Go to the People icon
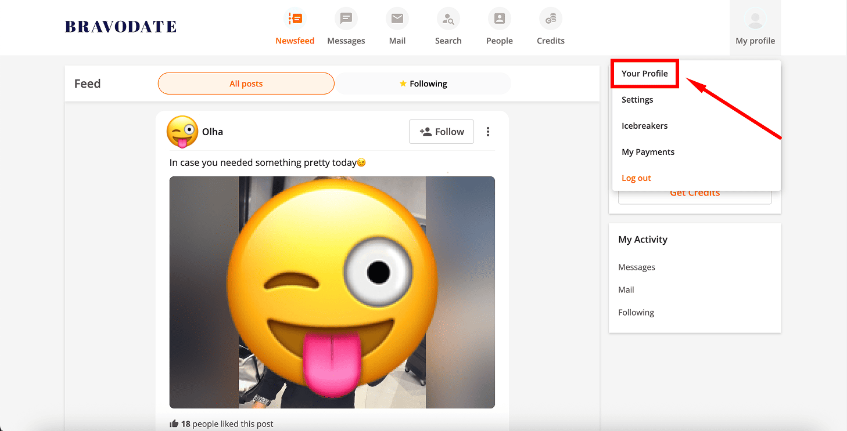Screen dimensions: 847x431 pos(500,19)
